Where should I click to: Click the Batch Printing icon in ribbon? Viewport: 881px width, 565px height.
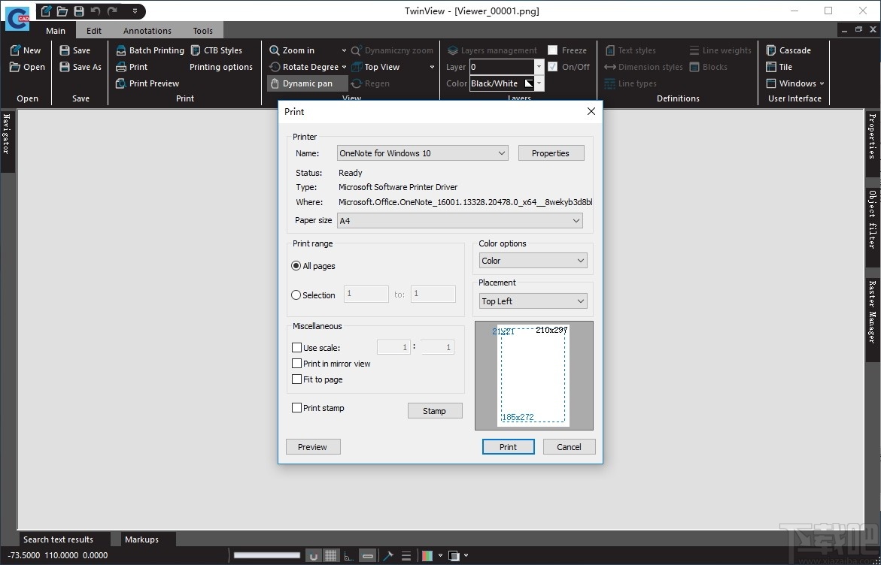tap(121, 50)
